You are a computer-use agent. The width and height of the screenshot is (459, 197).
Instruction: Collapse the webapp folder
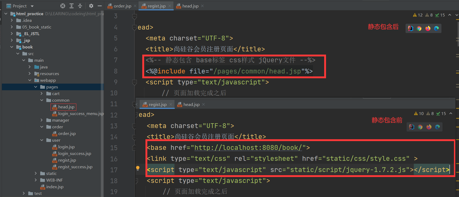pos(30,80)
